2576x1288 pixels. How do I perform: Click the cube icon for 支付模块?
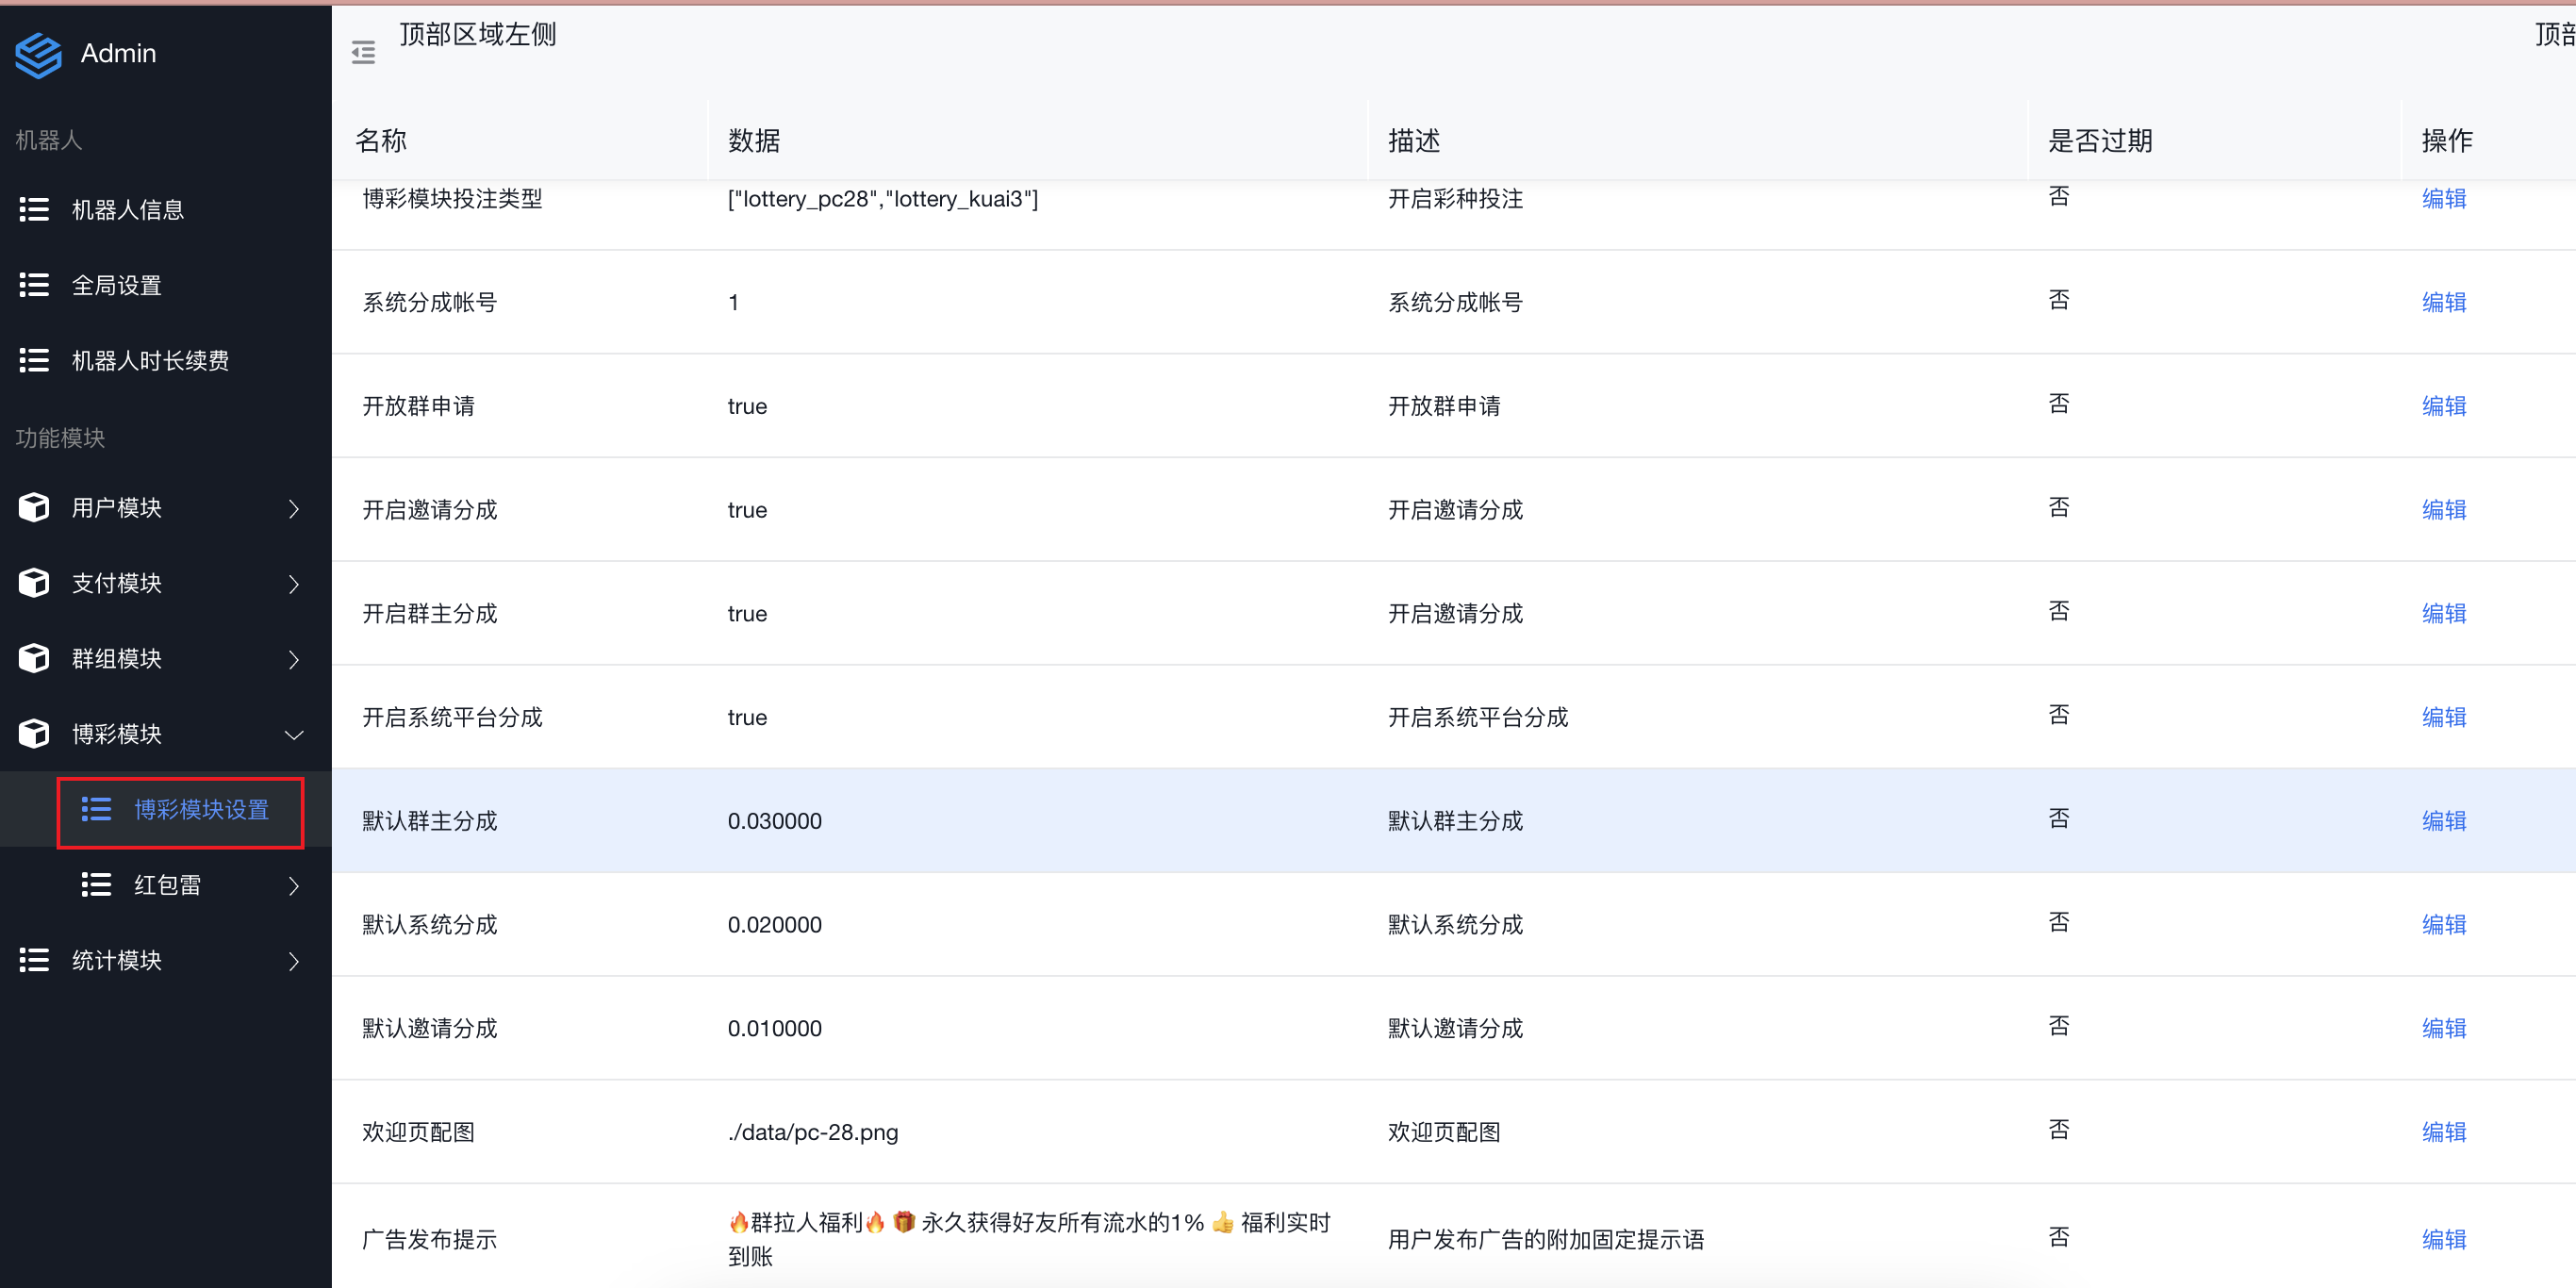click(x=34, y=583)
